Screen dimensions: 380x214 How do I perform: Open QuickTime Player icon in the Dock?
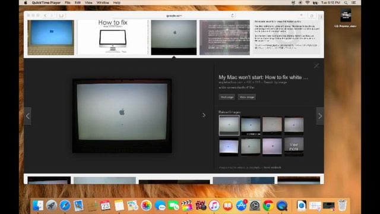pos(282,206)
